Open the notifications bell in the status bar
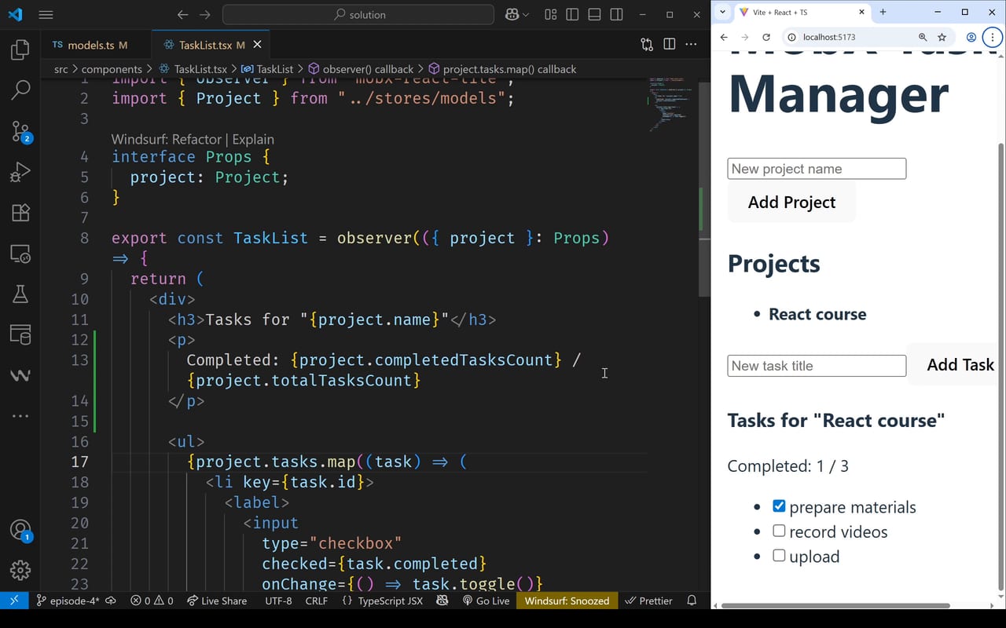Viewport: 1006px width, 628px height. coord(692,601)
